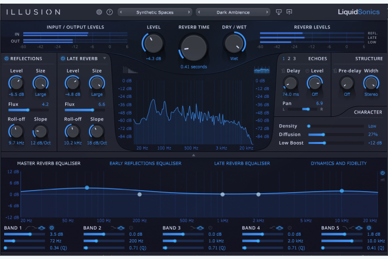Select echo tab 1
Image resolution: width=388 pixels, height=259 pixels.
283,59
